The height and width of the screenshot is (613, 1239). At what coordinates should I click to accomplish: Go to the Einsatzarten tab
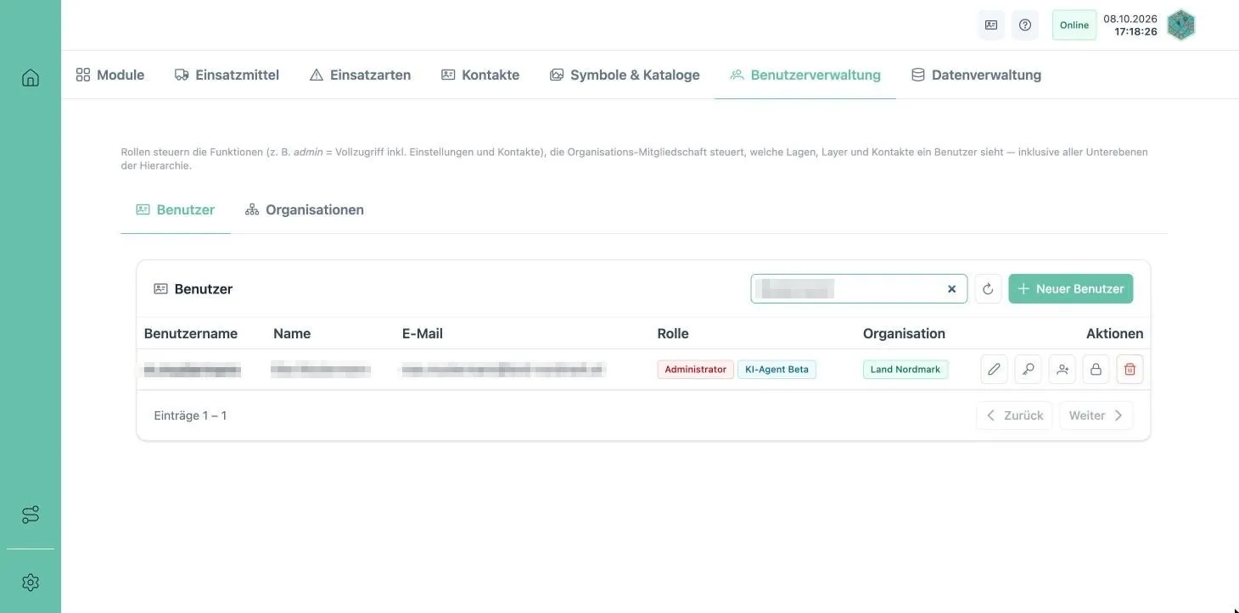361,75
